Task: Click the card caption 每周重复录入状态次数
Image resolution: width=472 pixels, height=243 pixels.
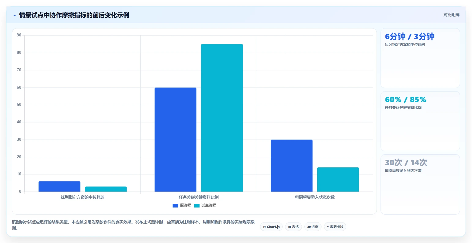Action: click(x=403, y=171)
